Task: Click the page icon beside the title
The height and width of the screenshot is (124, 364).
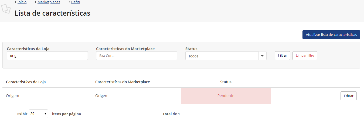Action: click(6, 9)
